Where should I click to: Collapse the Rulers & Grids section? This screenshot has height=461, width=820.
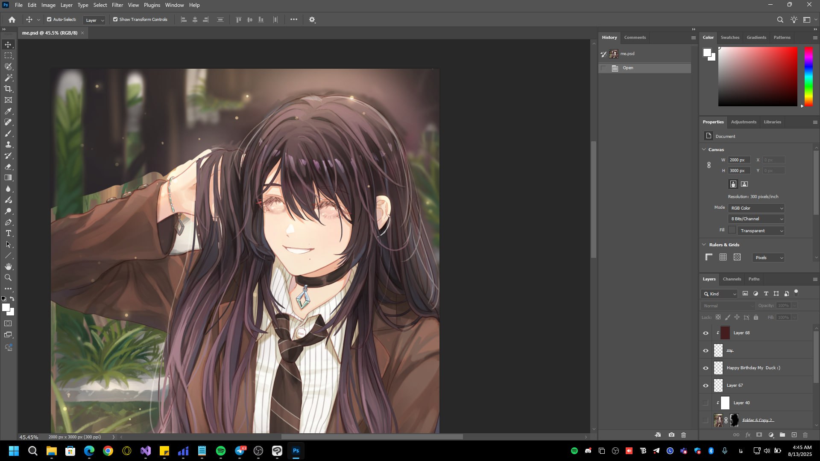point(704,245)
